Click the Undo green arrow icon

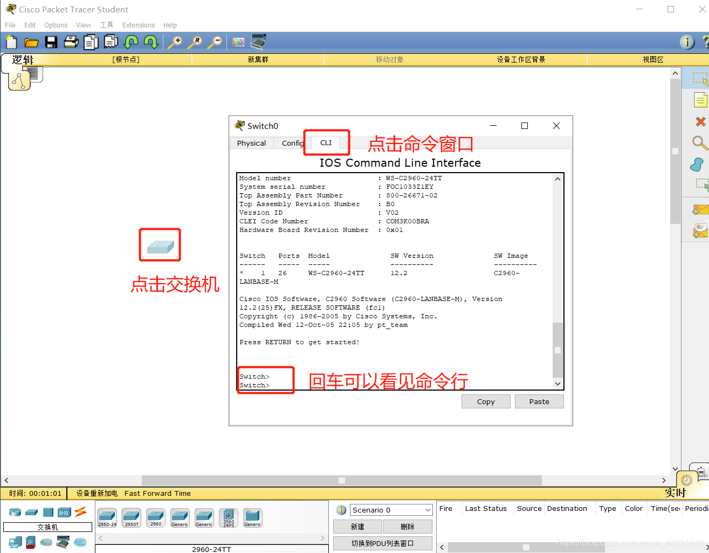131,42
